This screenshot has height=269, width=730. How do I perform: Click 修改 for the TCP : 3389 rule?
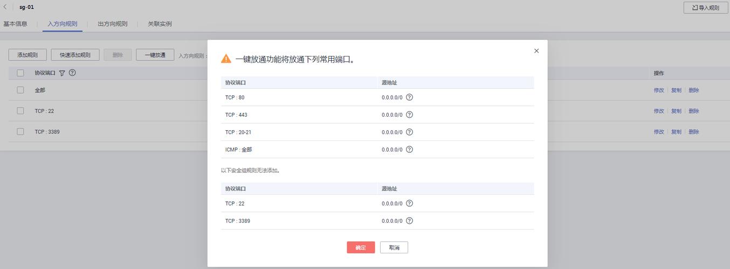pyautogui.click(x=659, y=132)
